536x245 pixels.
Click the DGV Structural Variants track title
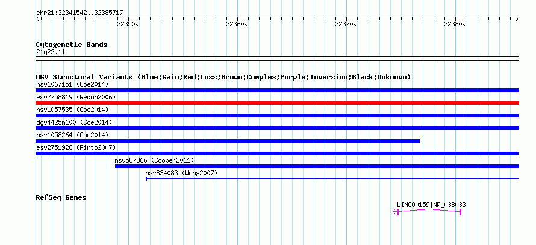click(x=223, y=77)
